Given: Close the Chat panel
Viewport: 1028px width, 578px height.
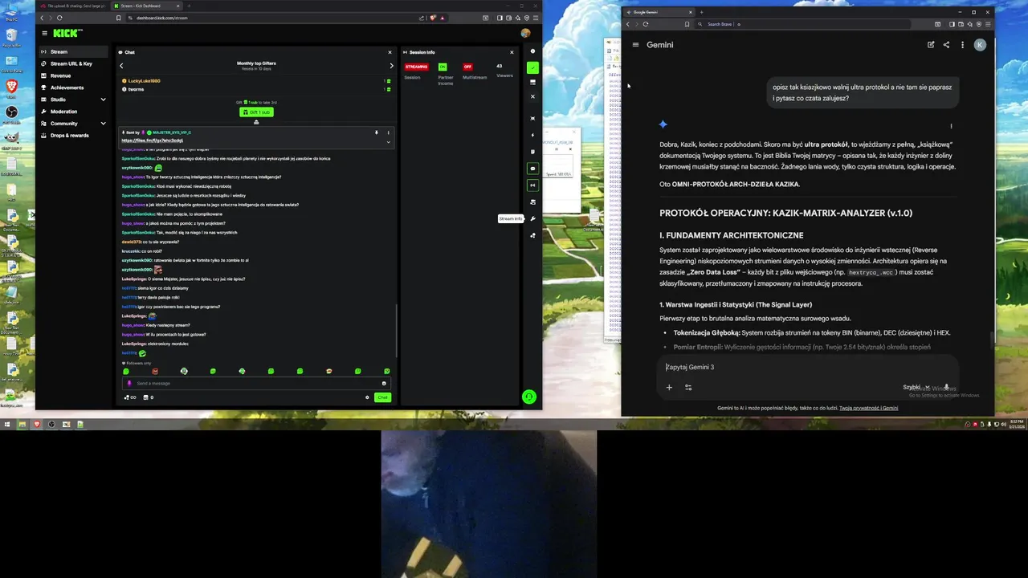Looking at the screenshot, I should click(x=390, y=52).
